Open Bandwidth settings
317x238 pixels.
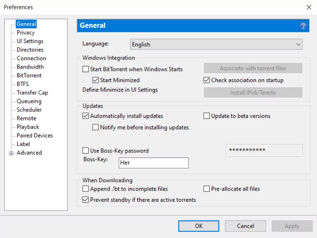(x=30, y=67)
